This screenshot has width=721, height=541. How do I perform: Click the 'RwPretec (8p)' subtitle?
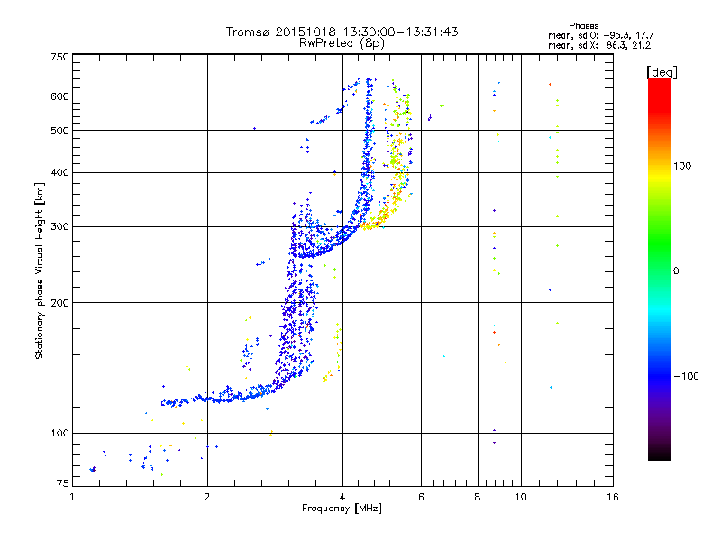click(x=342, y=43)
